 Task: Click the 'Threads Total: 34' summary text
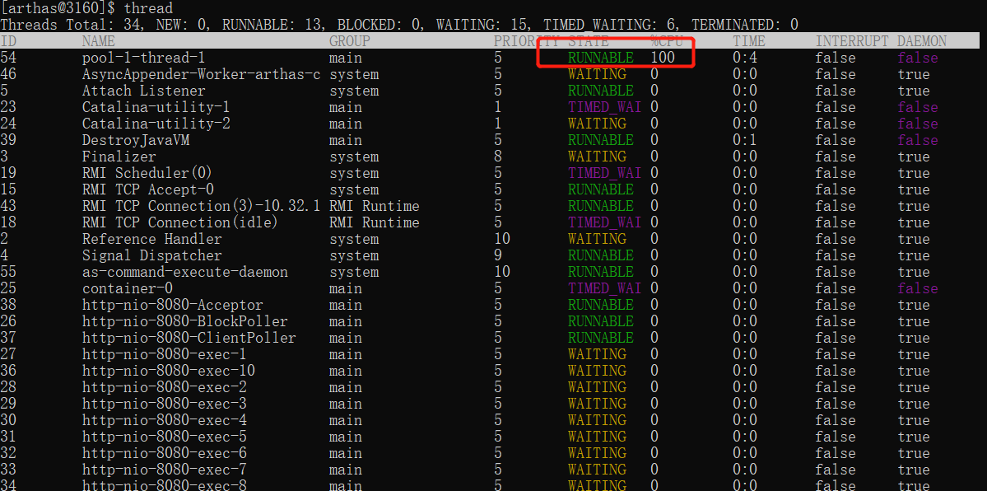coord(70,26)
